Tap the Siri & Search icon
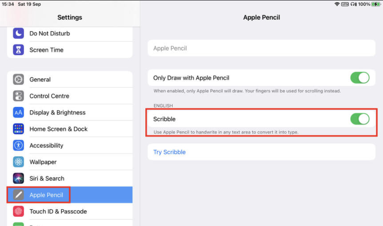The width and height of the screenshot is (383, 226). pos(18,178)
